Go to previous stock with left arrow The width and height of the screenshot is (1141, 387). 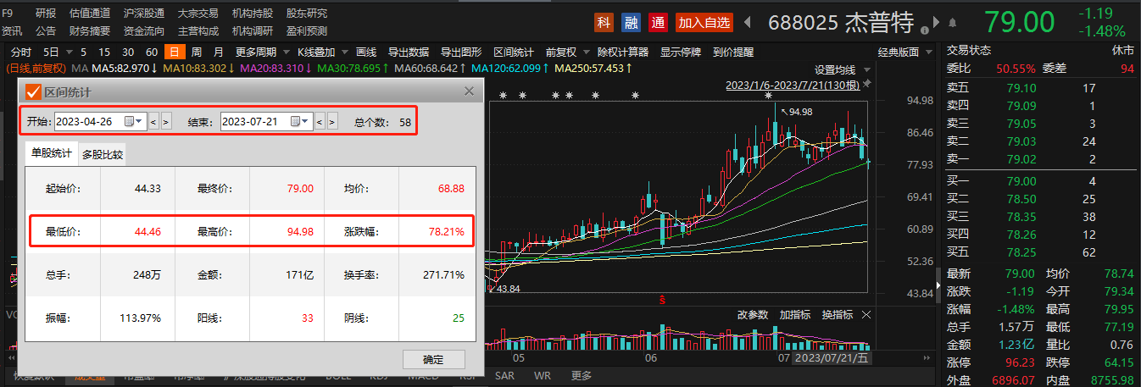(x=748, y=23)
